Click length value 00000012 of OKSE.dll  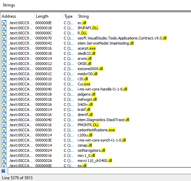point(43,64)
